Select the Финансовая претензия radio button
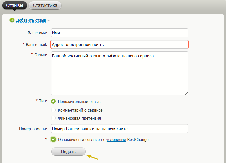226x163 pixels. click(53, 118)
